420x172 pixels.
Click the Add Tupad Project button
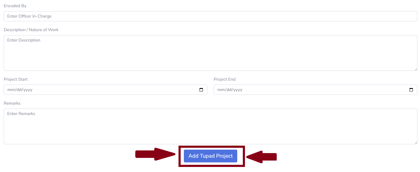pyautogui.click(x=211, y=156)
